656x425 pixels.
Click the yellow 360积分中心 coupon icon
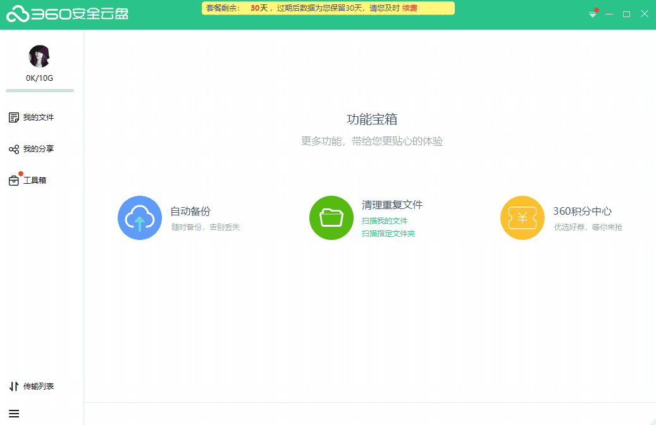click(x=523, y=218)
